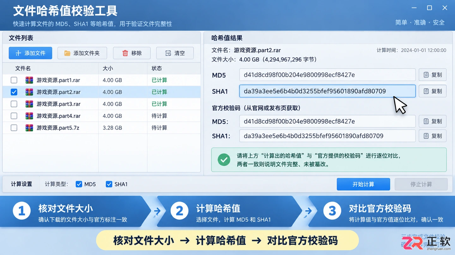Copy the official SHA1 checksum
The height and width of the screenshot is (255, 455).
(433, 136)
